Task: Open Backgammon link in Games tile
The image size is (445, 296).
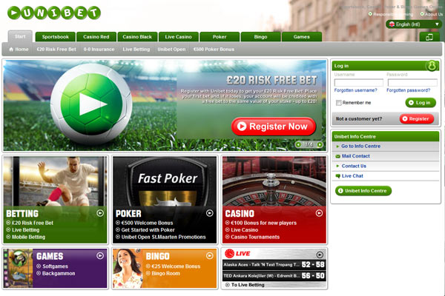Action: pos(59,274)
